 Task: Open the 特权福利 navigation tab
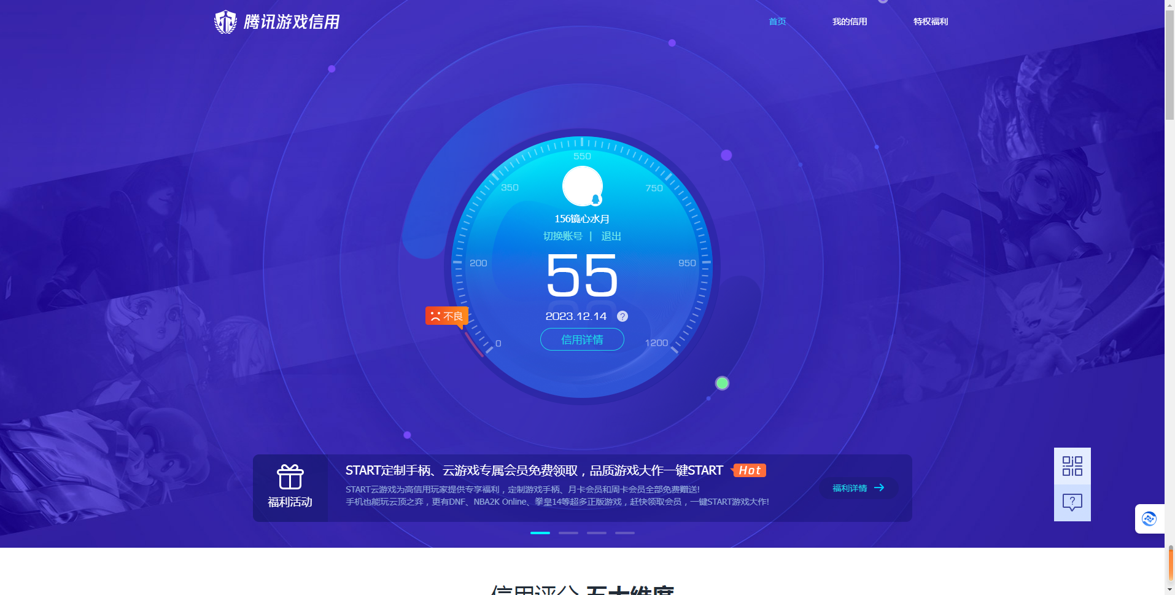click(931, 21)
